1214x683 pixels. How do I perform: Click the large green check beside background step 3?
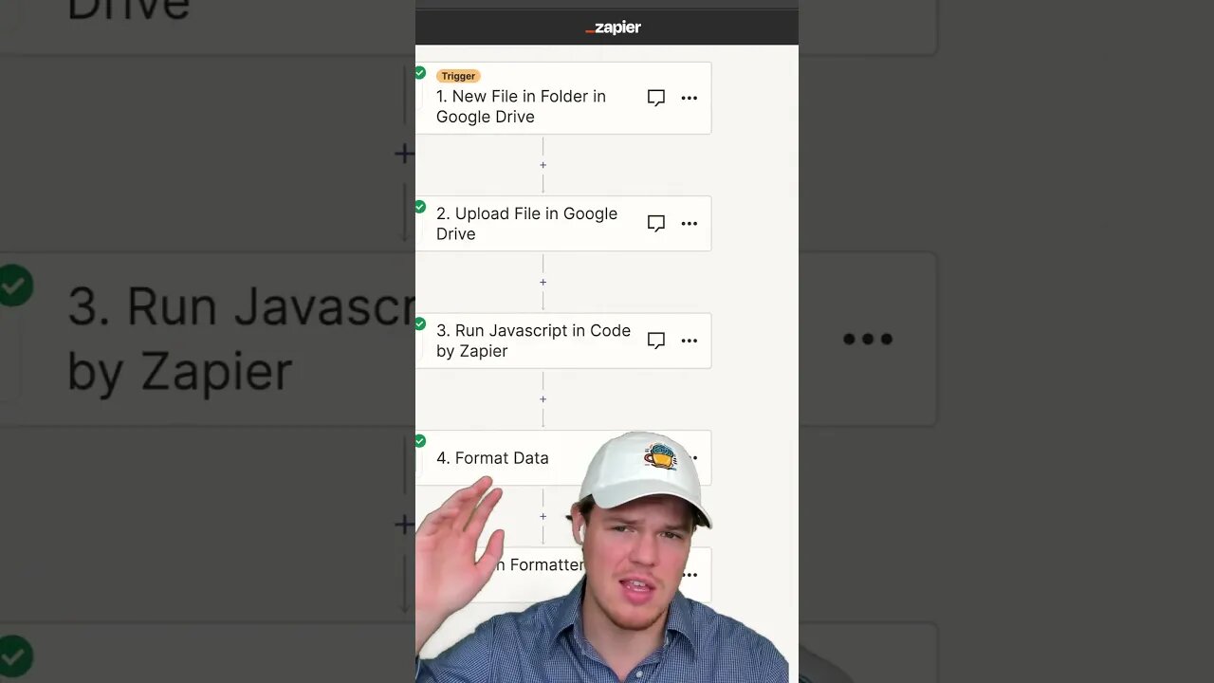15,286
